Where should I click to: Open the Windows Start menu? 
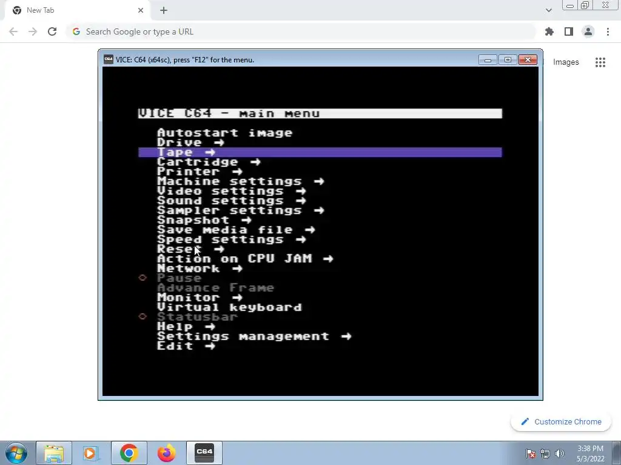point(16,453)
